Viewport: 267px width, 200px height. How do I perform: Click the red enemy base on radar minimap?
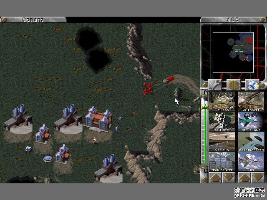point(249,41)
